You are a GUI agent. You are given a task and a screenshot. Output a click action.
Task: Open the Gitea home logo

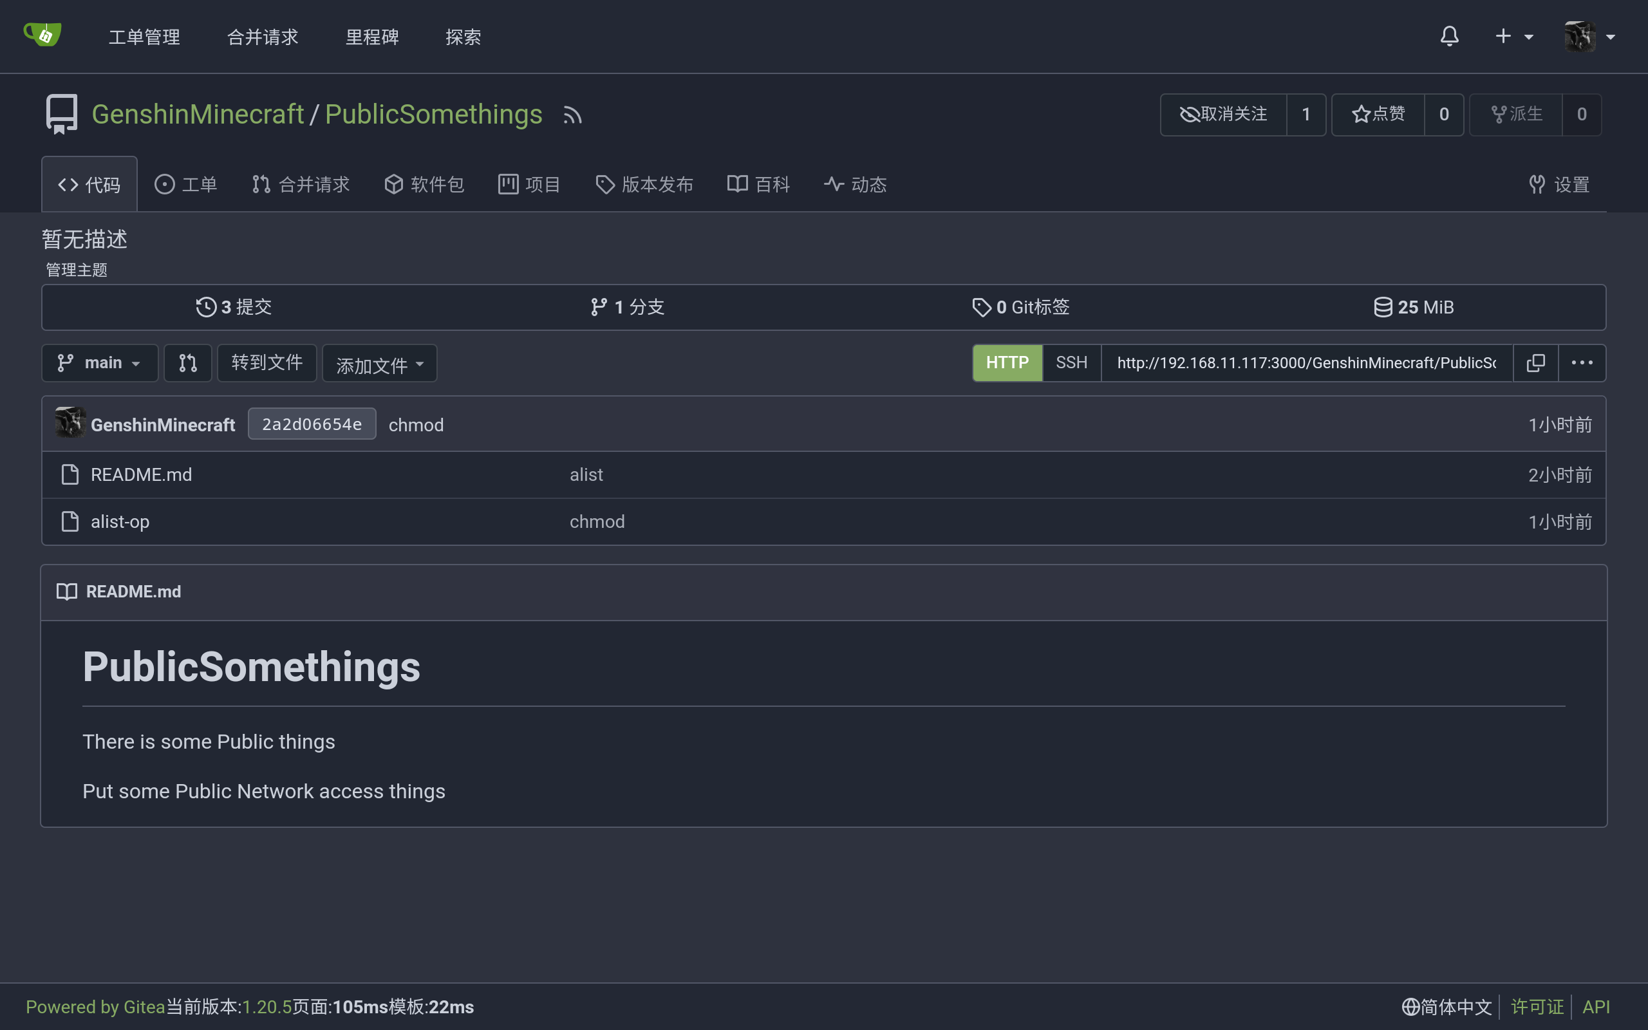click(x=42, y=35)
